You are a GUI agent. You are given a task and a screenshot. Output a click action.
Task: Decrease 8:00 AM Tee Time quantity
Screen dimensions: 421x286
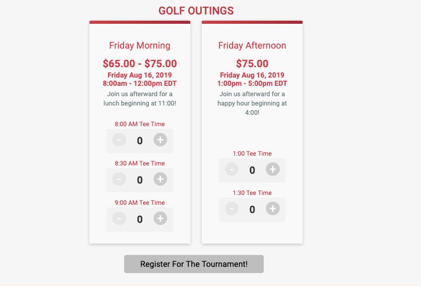click(x=119, y=140)
